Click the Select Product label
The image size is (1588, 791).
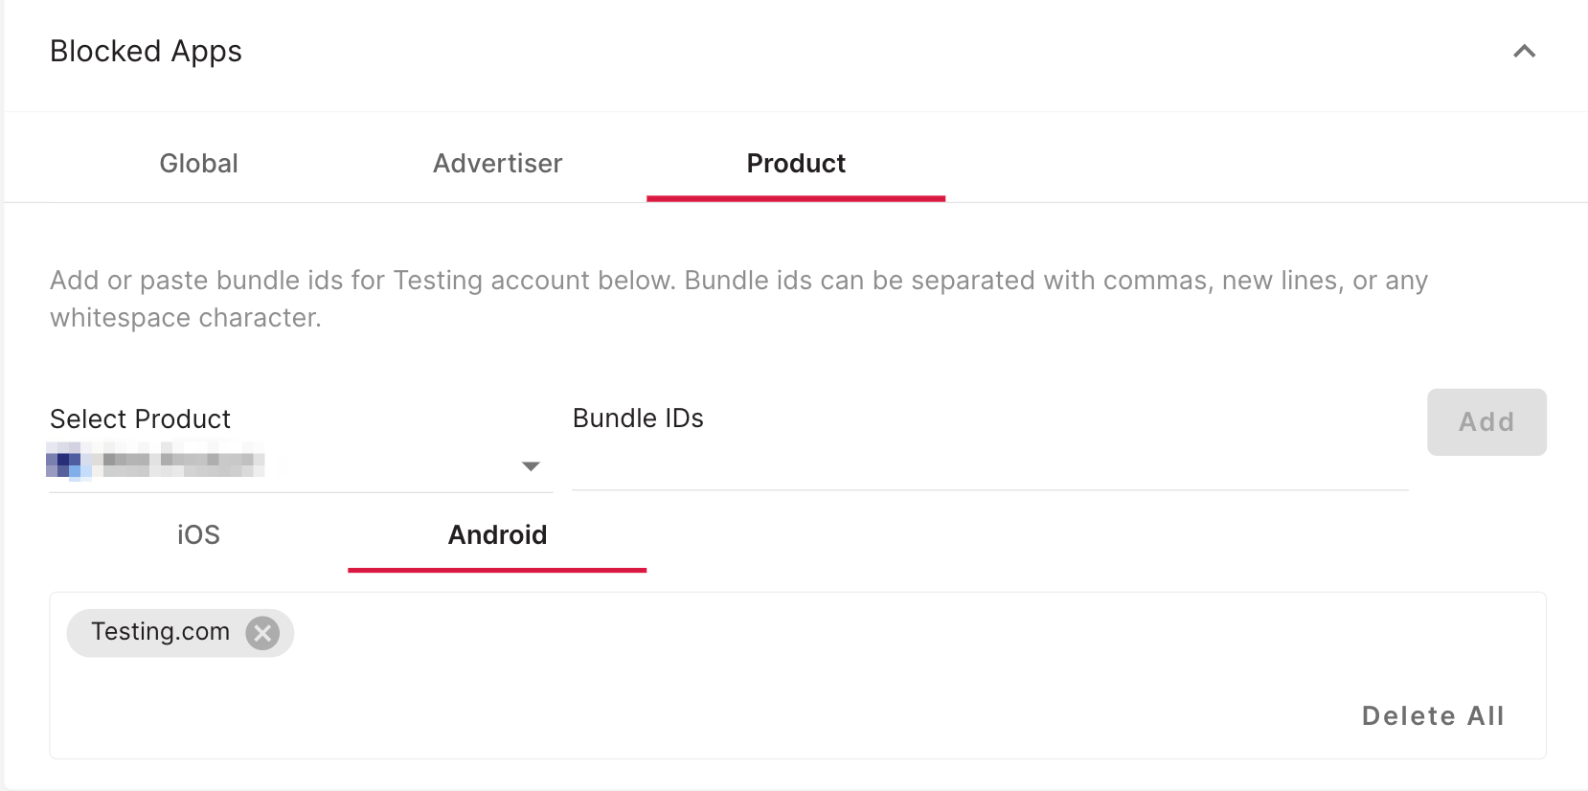(140, 419)
